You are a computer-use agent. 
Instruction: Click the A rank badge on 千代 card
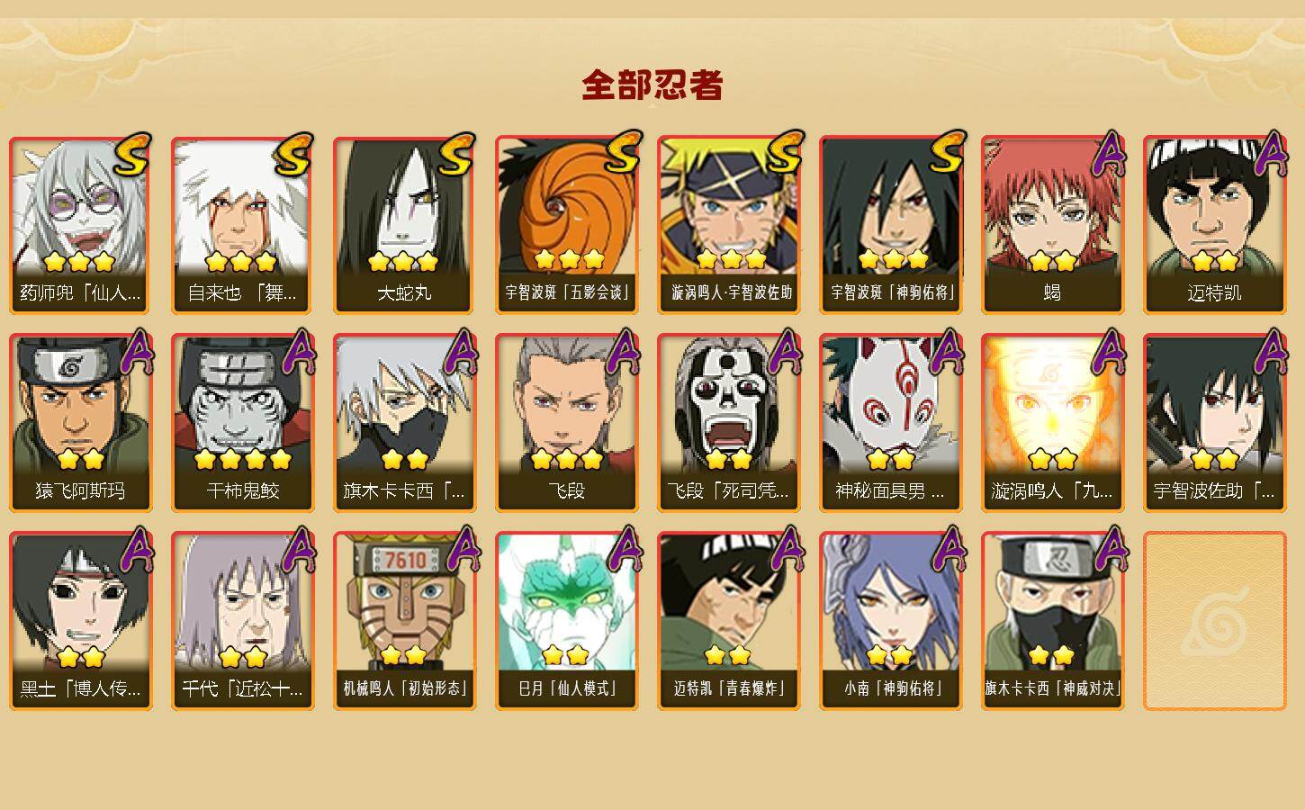pos(297,549)
